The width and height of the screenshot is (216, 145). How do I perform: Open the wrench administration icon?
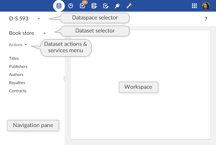coord(129,6)
